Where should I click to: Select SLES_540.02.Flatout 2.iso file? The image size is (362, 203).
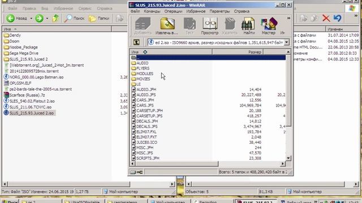pos(29,101)
